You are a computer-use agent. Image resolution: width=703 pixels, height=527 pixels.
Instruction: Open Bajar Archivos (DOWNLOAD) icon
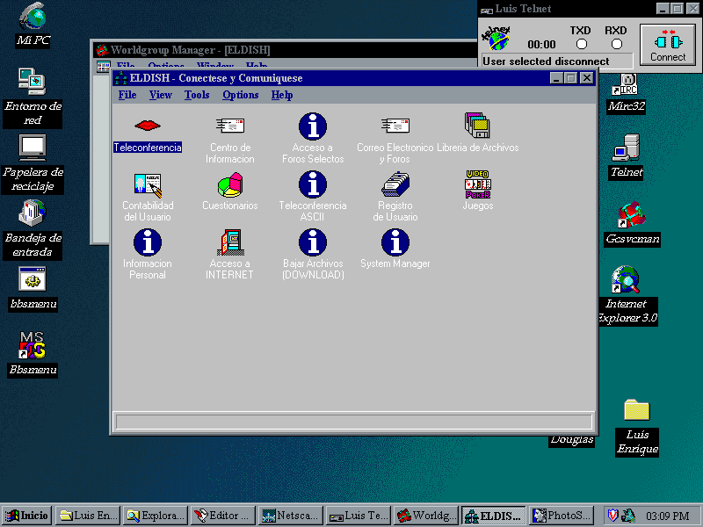tap(313, 242)
